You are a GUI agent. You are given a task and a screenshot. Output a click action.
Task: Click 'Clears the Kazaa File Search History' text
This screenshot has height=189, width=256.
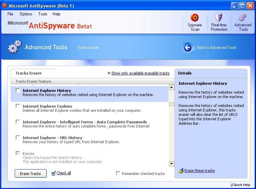pos(53,158)
